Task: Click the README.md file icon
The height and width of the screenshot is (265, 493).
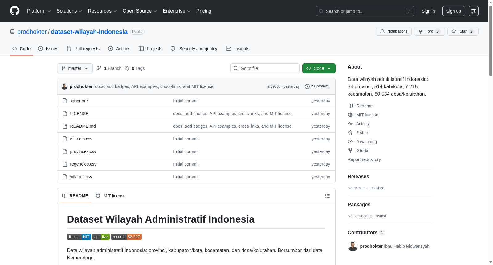Action: click(x=65, y=126)
